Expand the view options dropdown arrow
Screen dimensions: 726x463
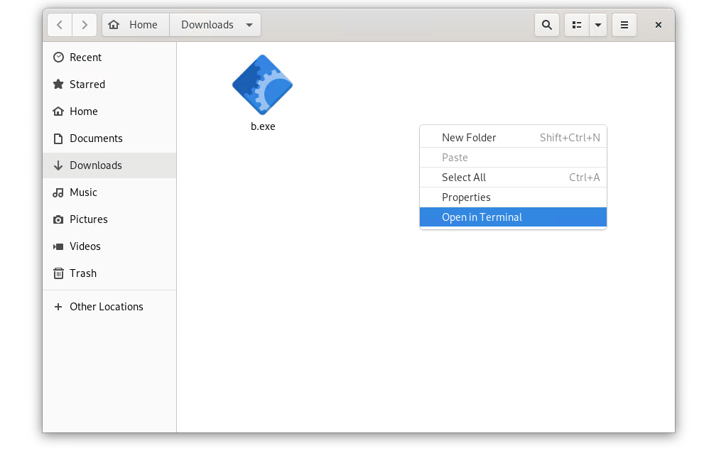point(598,25)
